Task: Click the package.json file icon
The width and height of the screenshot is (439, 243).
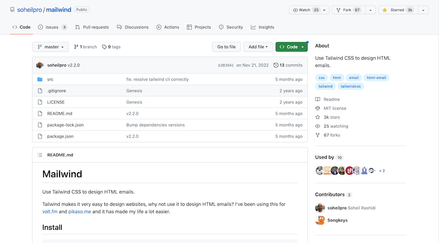Action: pos(40,137)
